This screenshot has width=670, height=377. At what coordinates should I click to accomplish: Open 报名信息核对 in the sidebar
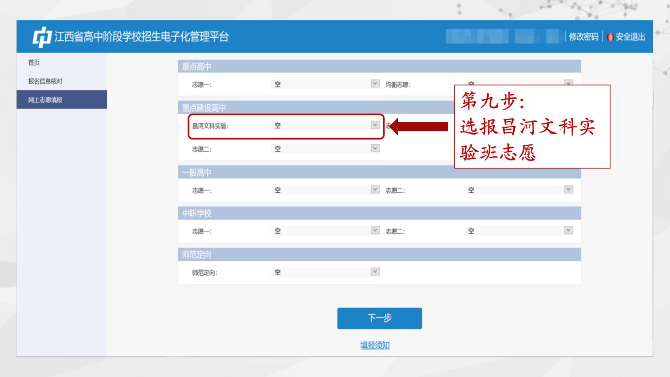click(45, 81)
